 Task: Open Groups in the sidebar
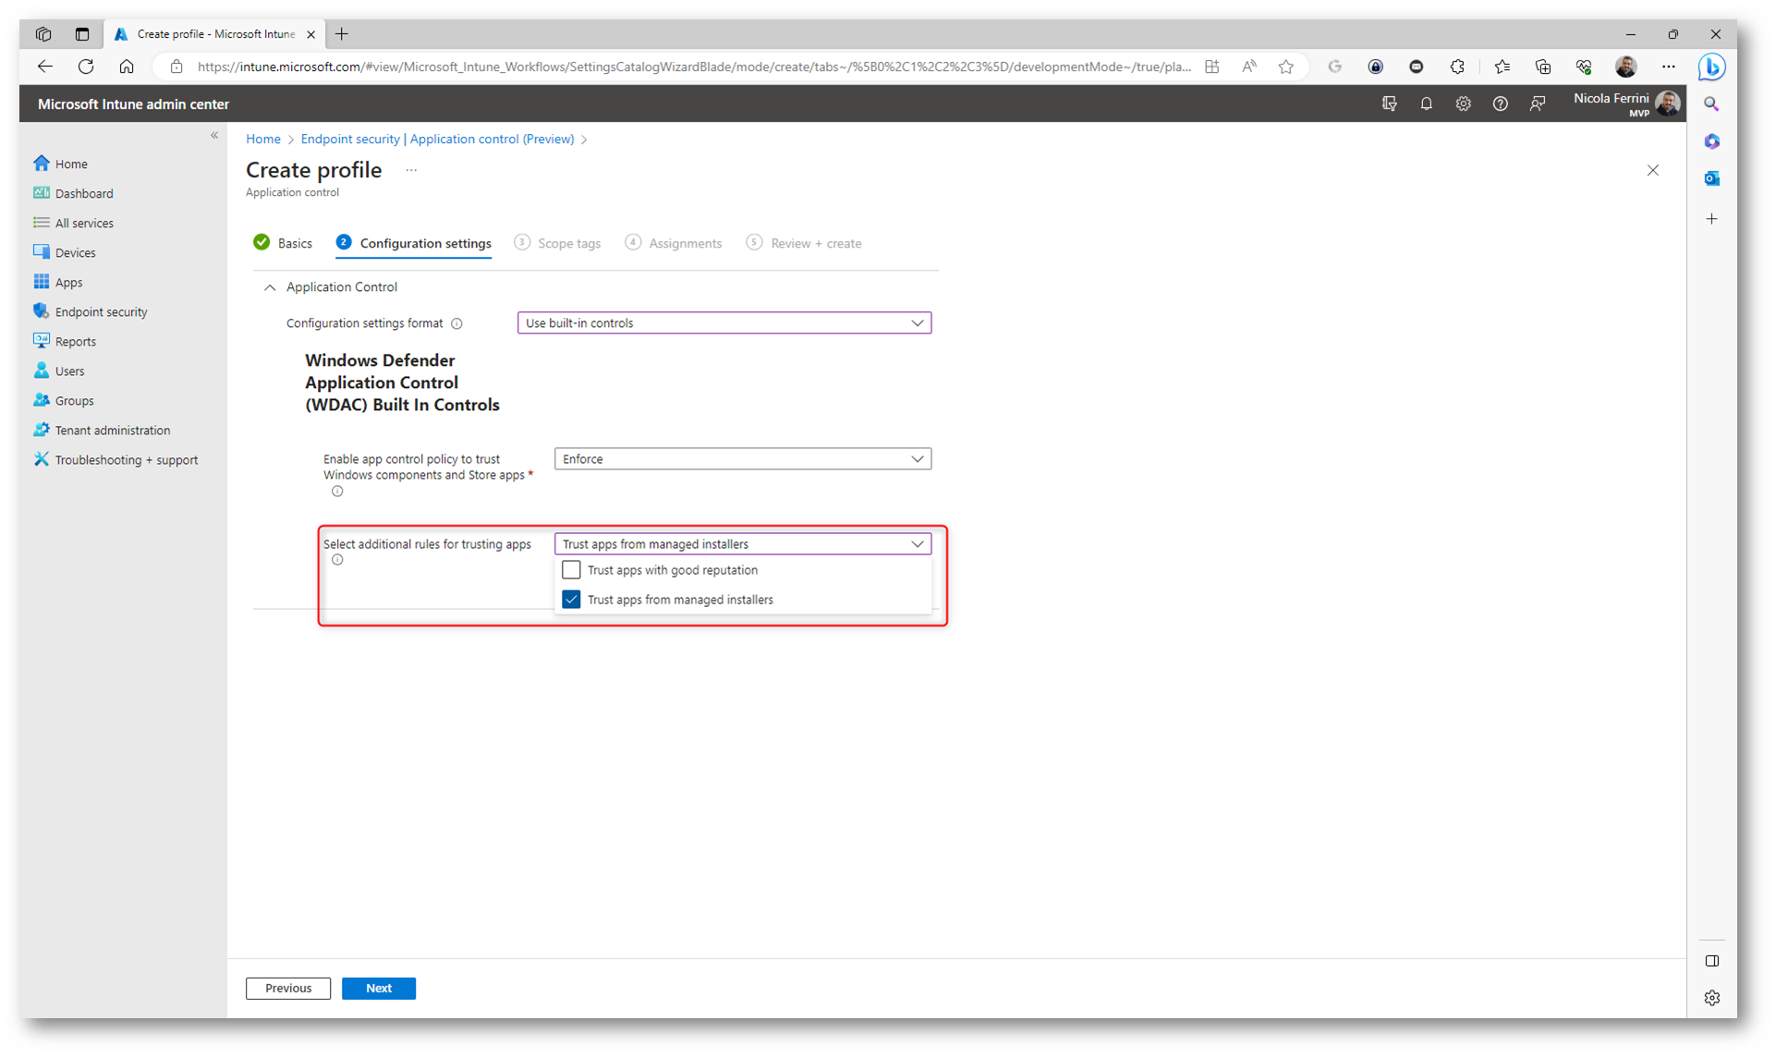pyautogui.click(x=64, y=400)
